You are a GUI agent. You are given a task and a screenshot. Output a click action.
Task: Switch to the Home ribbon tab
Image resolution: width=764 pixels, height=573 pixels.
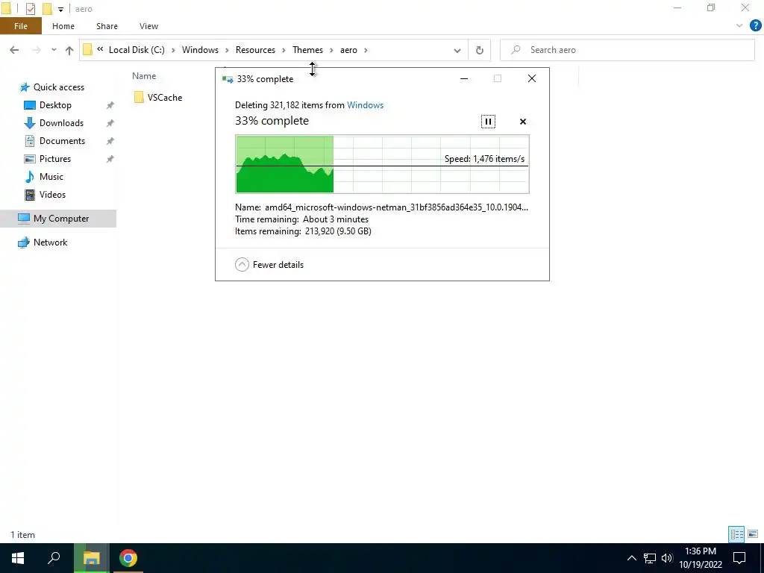click(x=63, y=26)
